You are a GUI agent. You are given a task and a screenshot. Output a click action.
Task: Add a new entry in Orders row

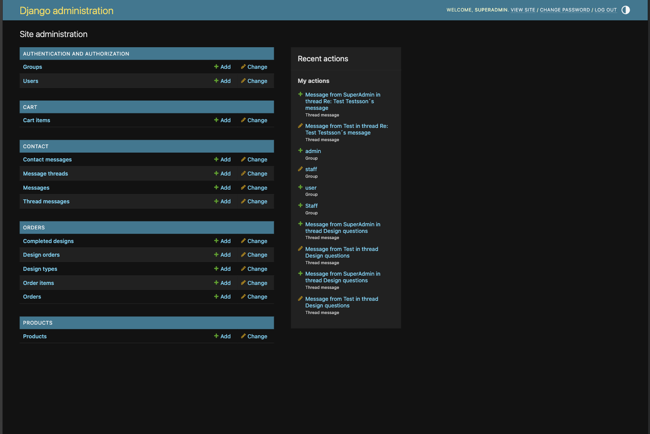(222, 297)
